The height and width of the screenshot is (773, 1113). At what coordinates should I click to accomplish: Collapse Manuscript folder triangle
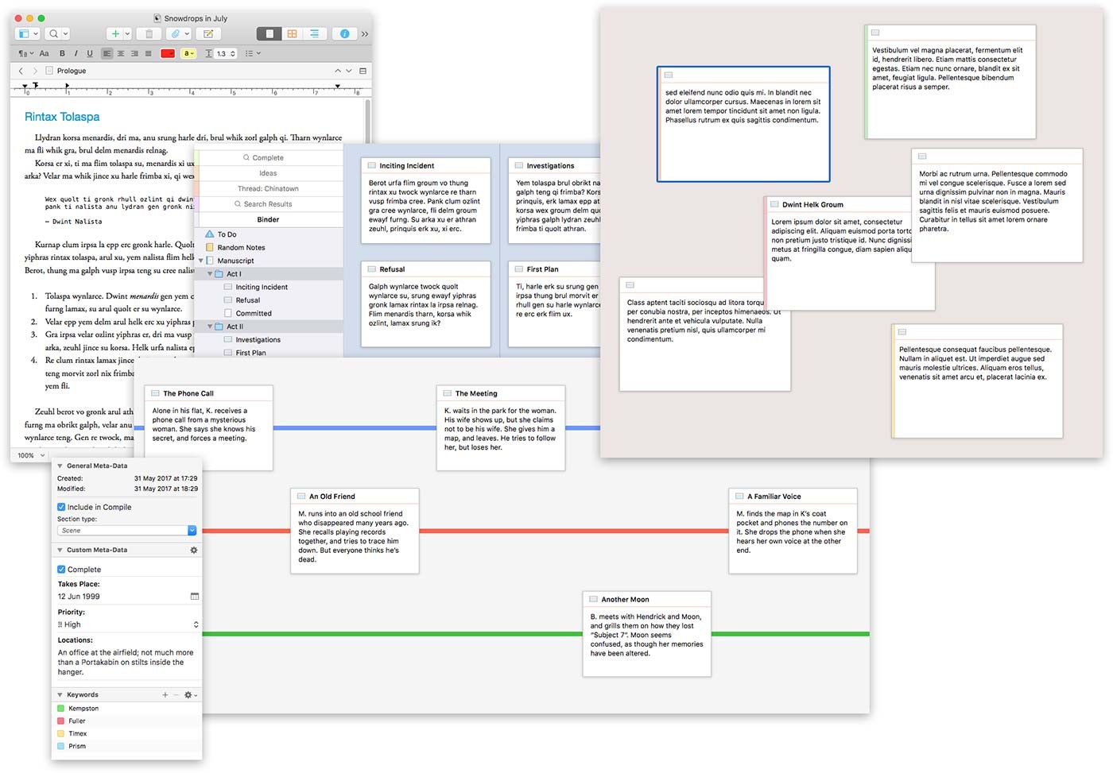pos(201,261)
